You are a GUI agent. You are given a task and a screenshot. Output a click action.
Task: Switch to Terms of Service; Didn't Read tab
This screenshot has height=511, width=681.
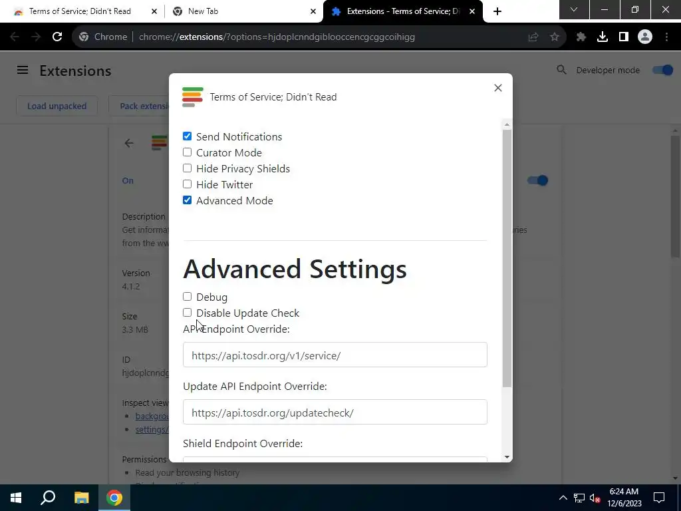coord(80,11)
